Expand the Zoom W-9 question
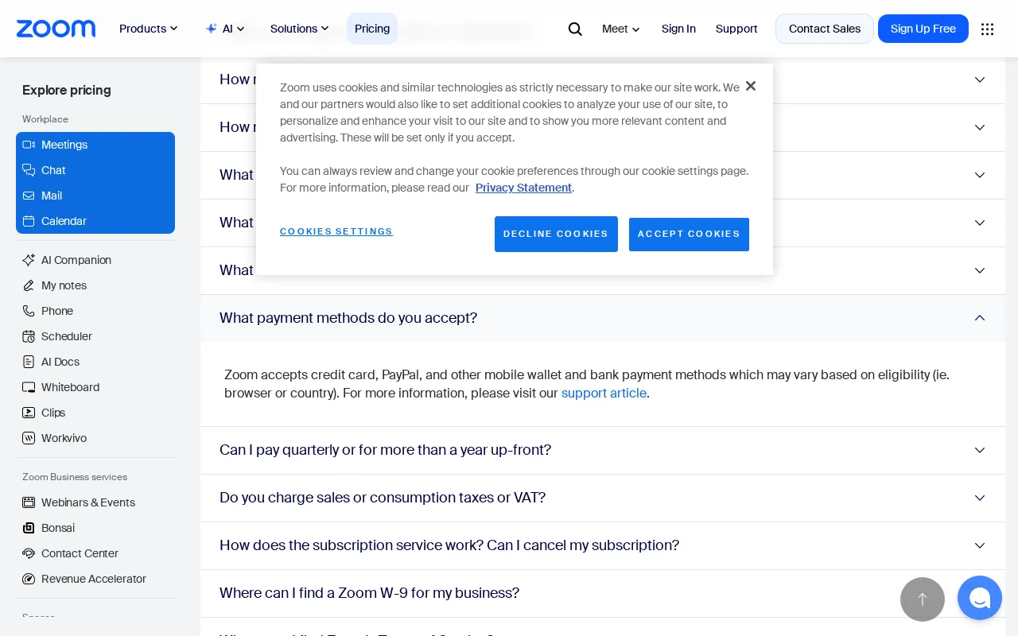This screenshot has width=1018, height=636. click(x=603, y=593)
